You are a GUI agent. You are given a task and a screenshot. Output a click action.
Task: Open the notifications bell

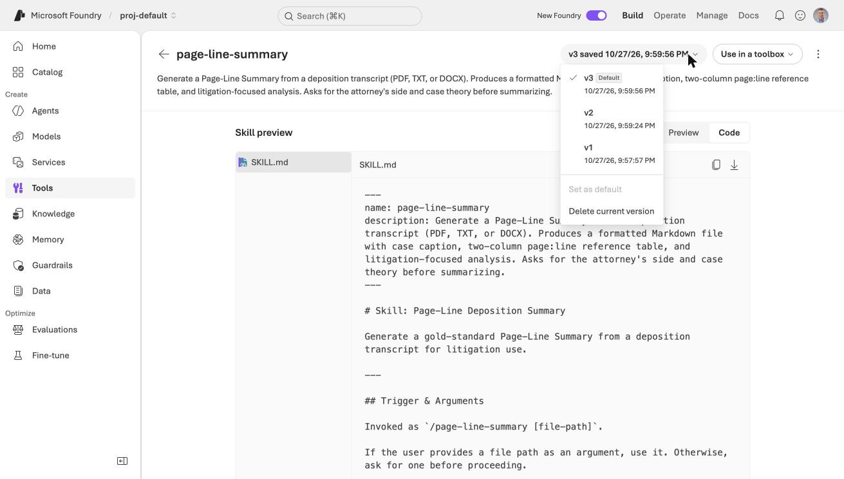[x=780, y=15]
